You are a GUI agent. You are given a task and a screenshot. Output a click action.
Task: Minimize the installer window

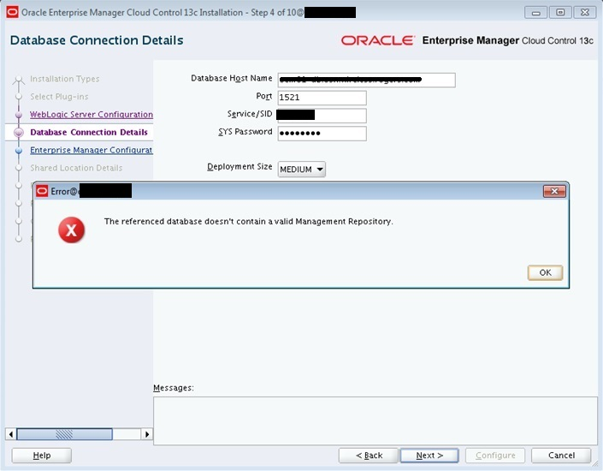535,13
